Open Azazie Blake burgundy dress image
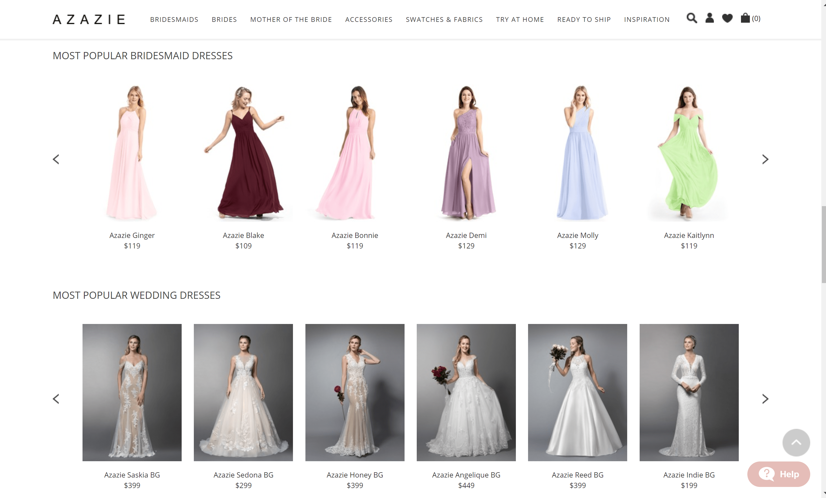 pos(243,153)
